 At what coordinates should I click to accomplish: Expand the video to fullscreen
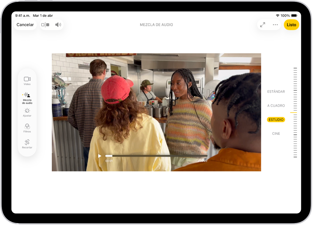point(263,24)
